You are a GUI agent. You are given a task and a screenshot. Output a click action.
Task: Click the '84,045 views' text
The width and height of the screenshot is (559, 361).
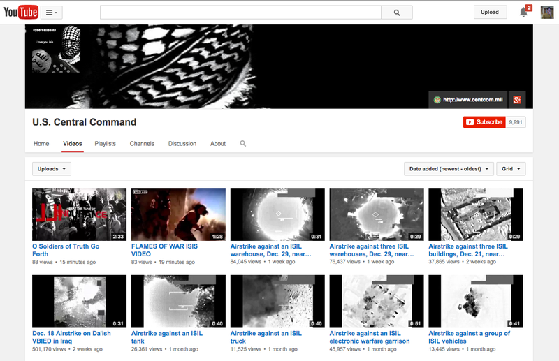tap(246, 262)
